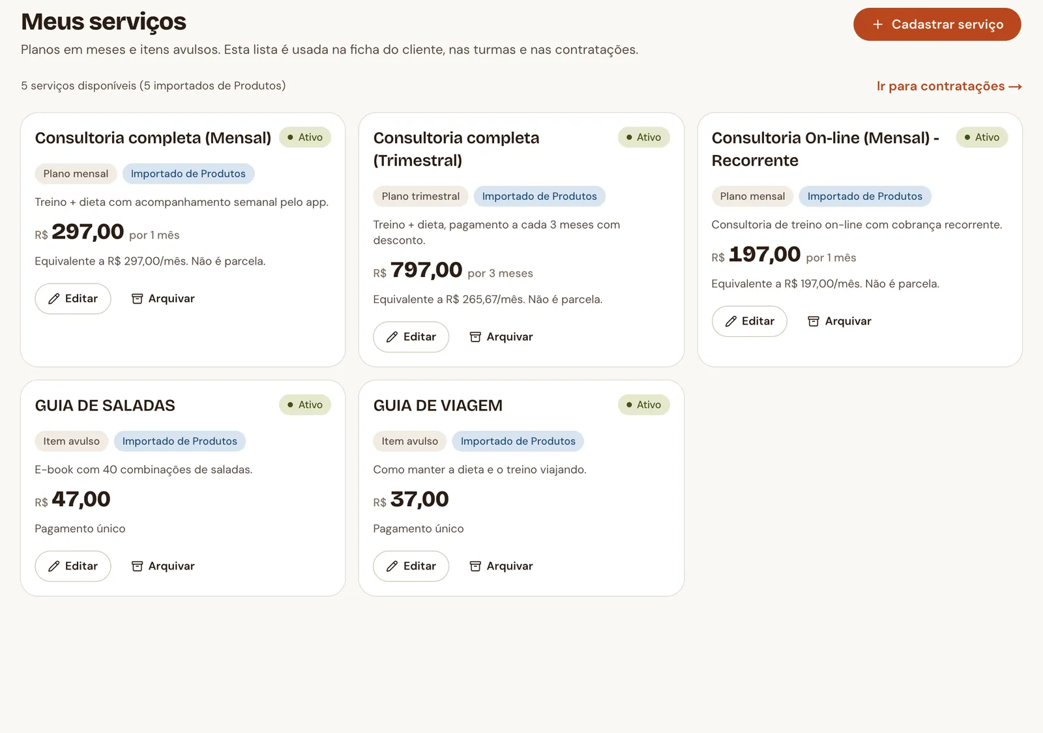Click the plus icon in Cadastrar serviço
The height and width of the screenshot is (733, 1043).
point(877,24)
